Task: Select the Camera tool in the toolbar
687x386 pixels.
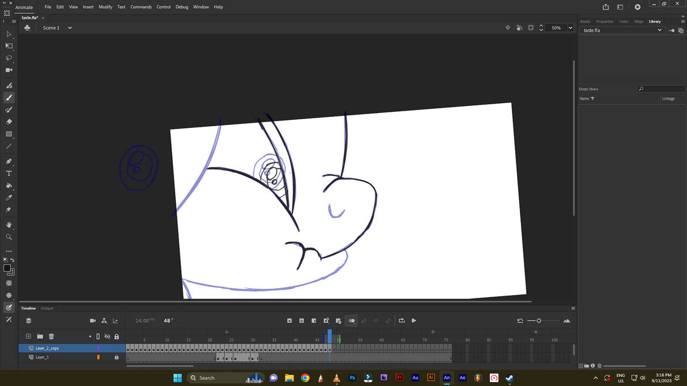Action: point(9,70)
